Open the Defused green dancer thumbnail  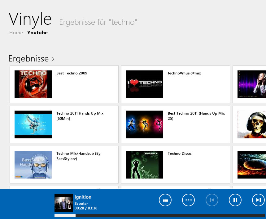[145, 165]
